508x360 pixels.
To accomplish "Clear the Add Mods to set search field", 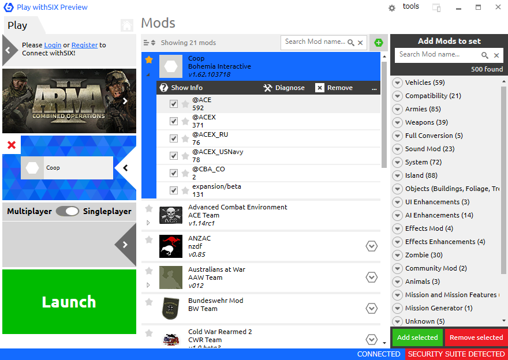I will tap(496, 55).
